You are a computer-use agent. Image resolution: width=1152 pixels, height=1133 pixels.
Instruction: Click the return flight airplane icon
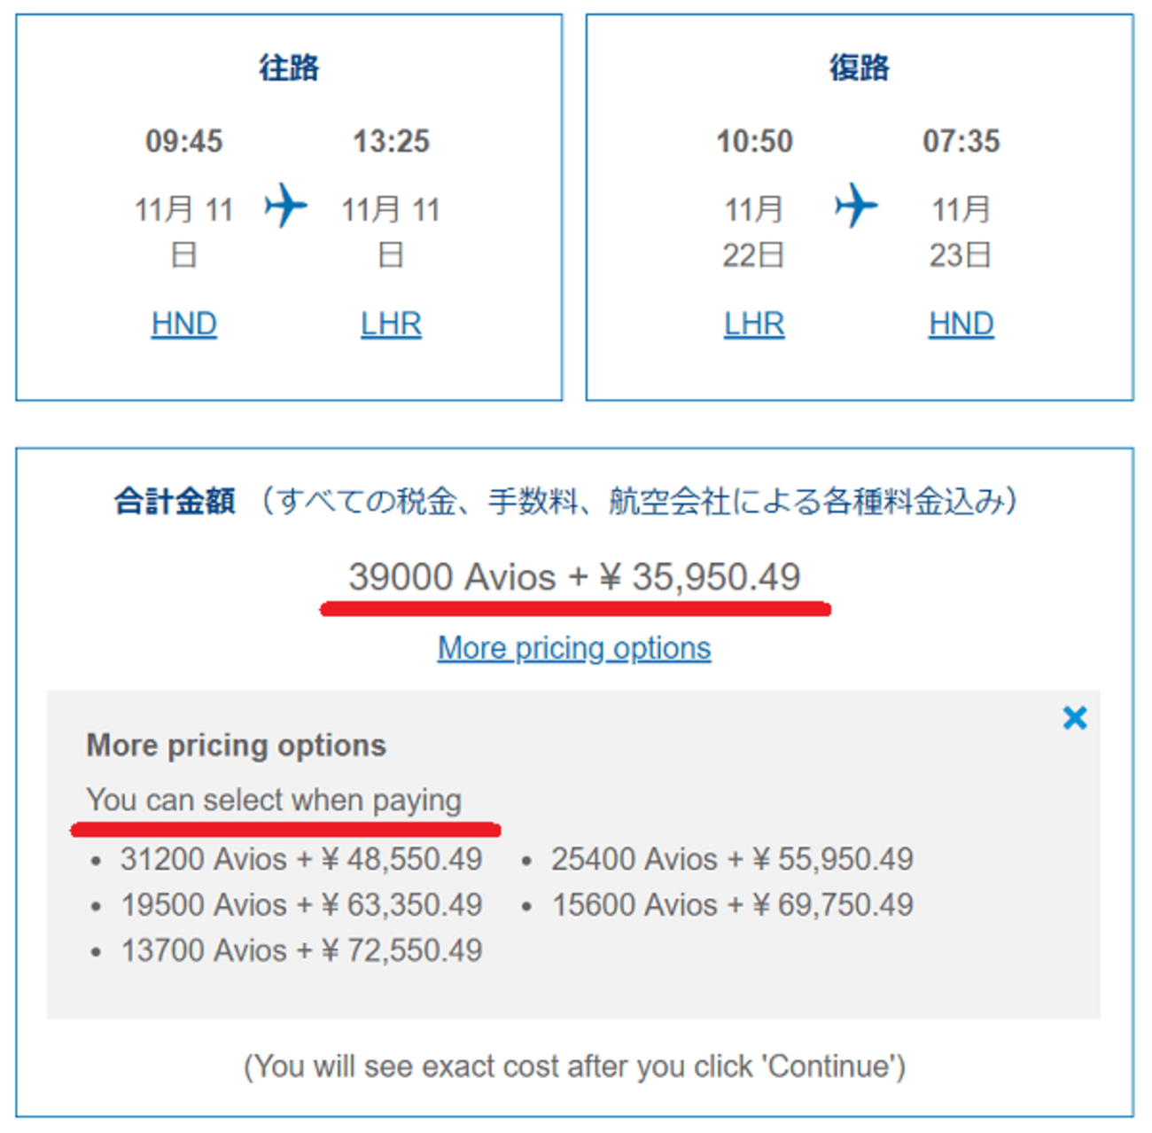(x=856, y=205)
